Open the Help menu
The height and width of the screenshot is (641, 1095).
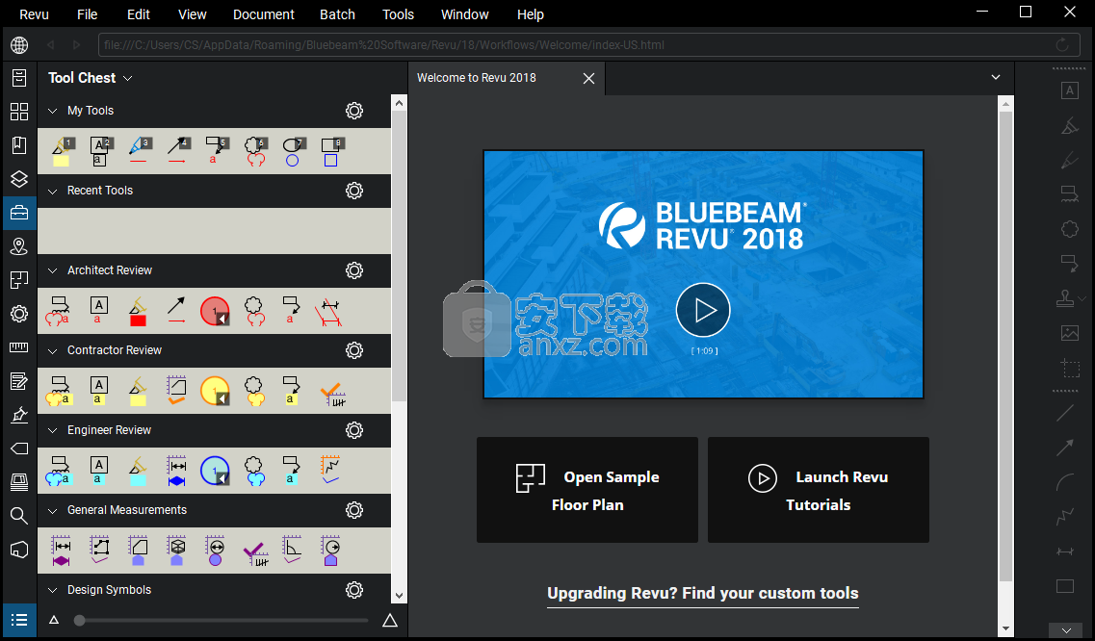[530, 14]
